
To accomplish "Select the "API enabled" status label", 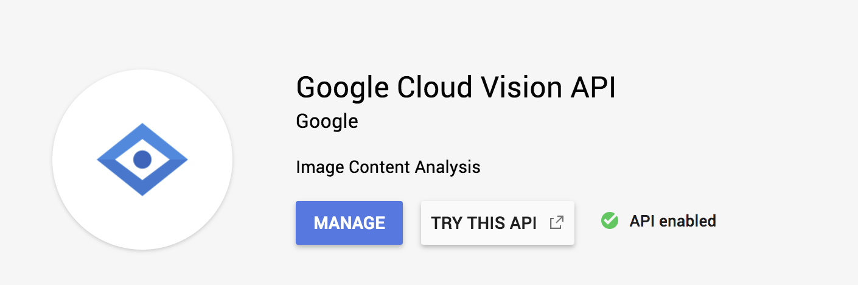I will pos(672,220).
